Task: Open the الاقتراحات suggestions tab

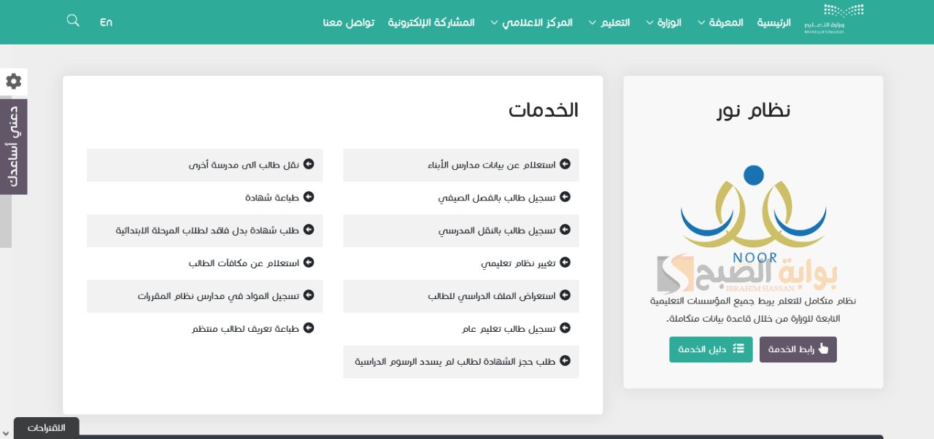Action: coord(46,428)
